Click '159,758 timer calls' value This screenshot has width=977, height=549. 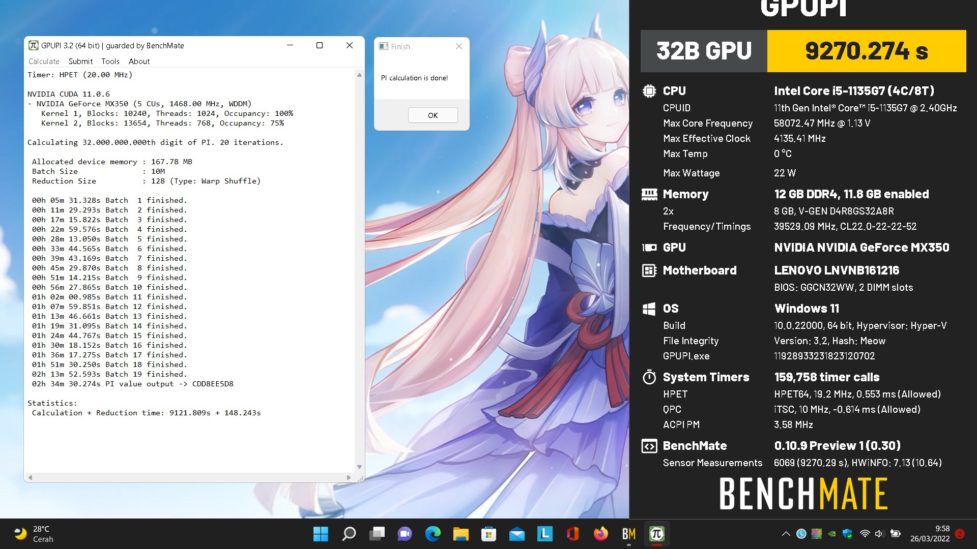coord(827,377)
